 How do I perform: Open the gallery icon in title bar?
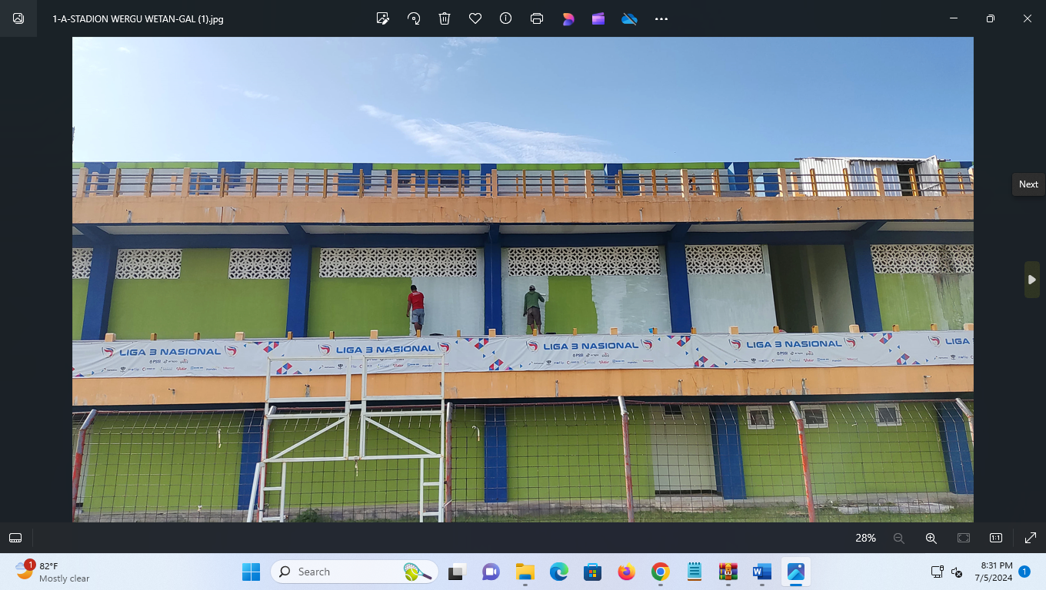point(18,18)
